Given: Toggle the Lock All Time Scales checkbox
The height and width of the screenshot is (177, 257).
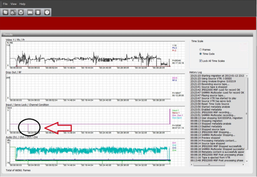Looking at the screenshot, I should point(200,61).
